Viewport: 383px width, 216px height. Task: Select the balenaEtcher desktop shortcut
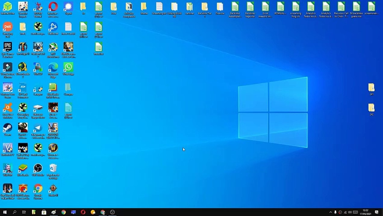(8, 8)
